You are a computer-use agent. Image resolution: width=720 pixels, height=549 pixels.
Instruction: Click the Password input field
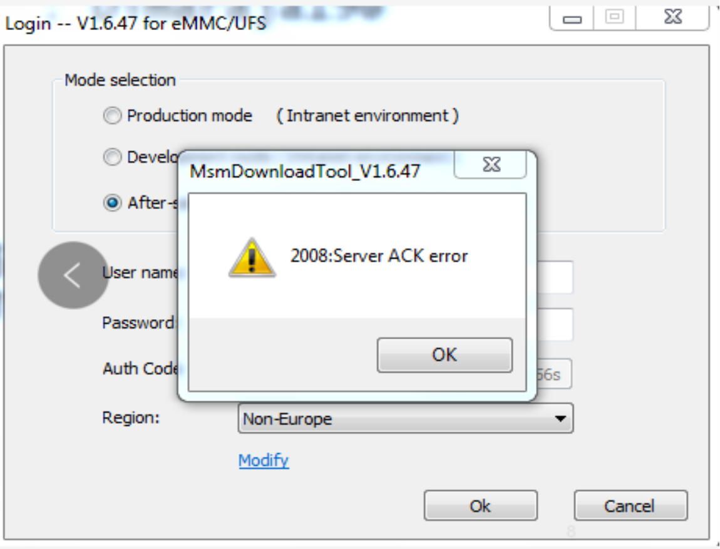555,324
